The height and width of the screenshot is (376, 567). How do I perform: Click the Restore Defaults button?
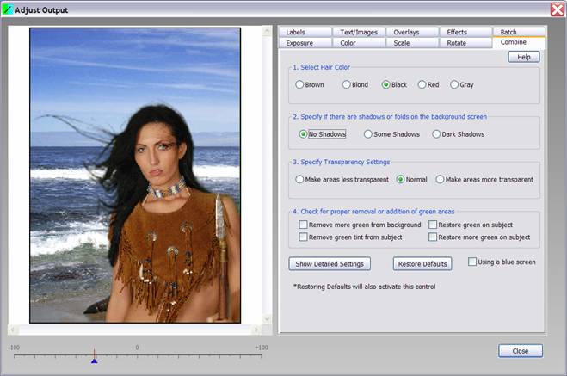[422, 263]
